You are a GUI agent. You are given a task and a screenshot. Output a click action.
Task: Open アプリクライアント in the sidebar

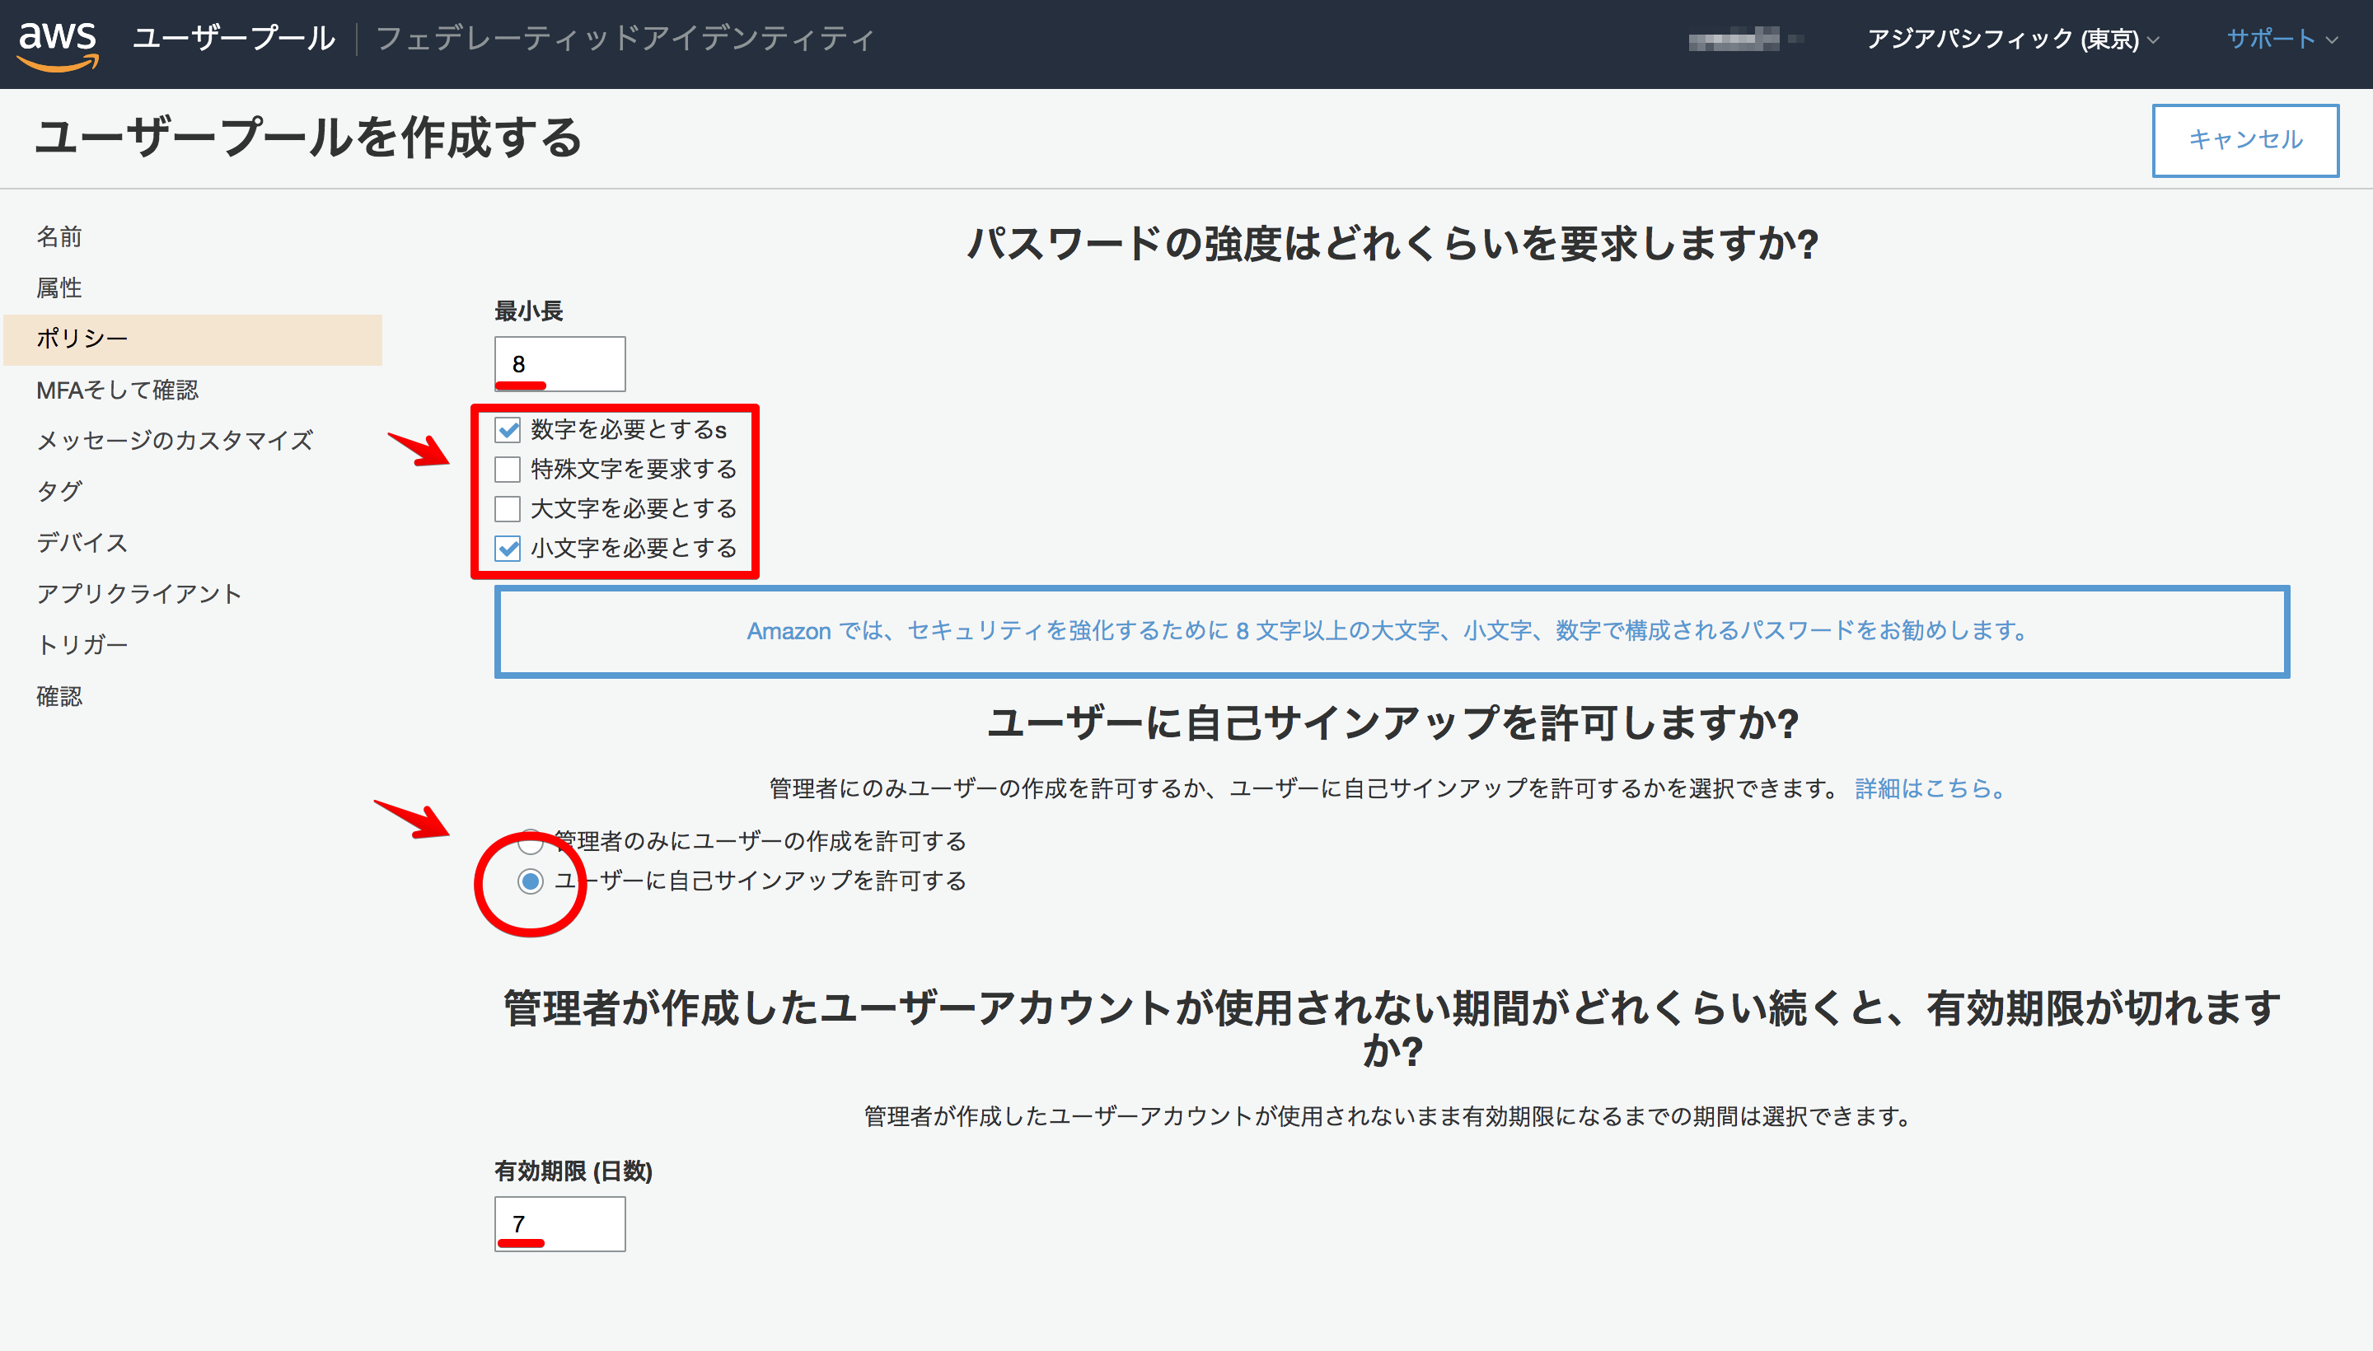pyautogui.click(x=139, y=594)
